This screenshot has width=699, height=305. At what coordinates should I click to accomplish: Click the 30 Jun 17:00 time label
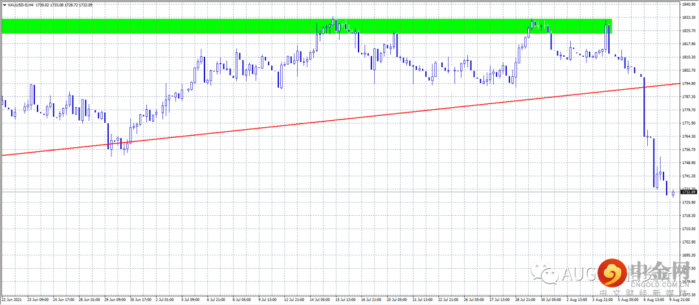click(x=140, y=300)
